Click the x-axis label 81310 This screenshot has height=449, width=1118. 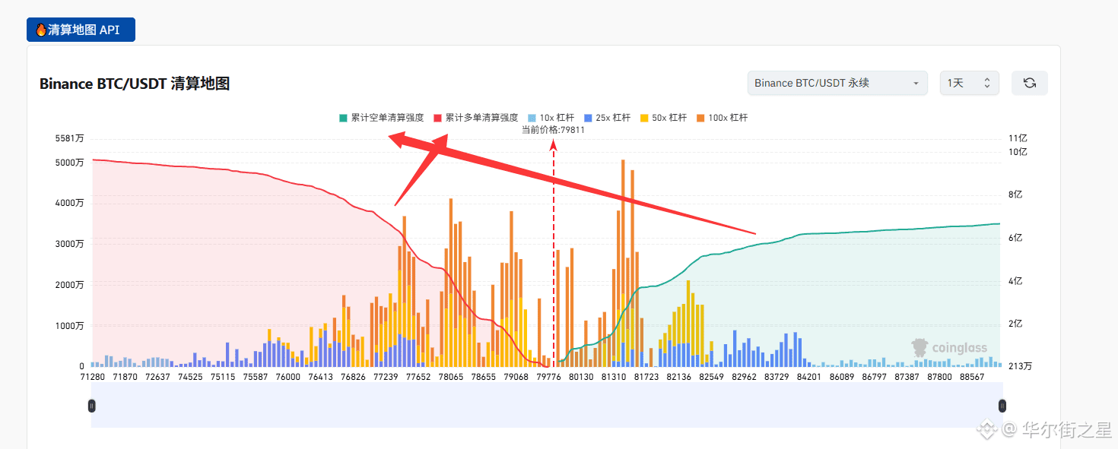tap(613, 377)
